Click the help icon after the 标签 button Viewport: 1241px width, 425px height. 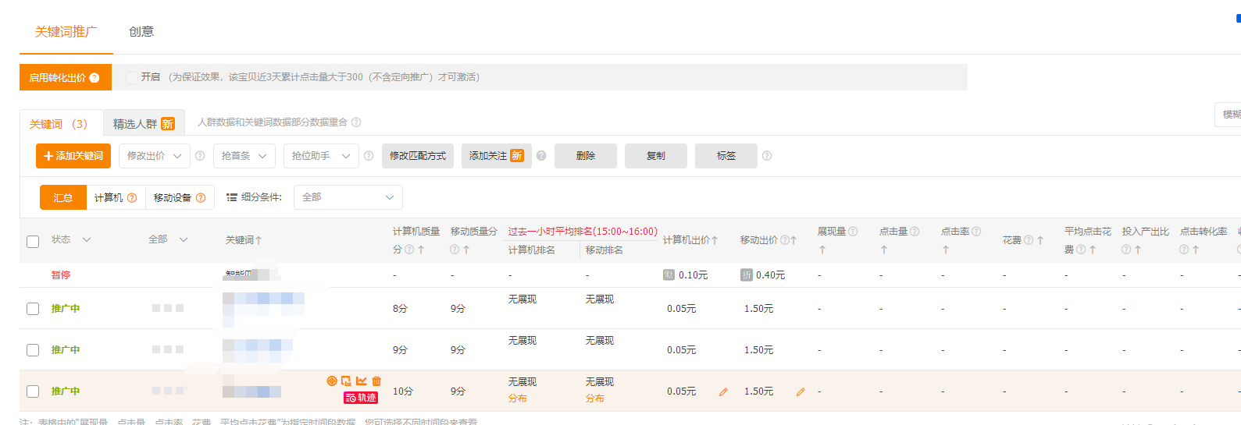pyautogui.click(x=767, y=156)
